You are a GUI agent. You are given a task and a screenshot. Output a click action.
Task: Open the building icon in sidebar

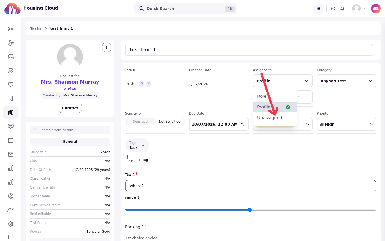11,99
